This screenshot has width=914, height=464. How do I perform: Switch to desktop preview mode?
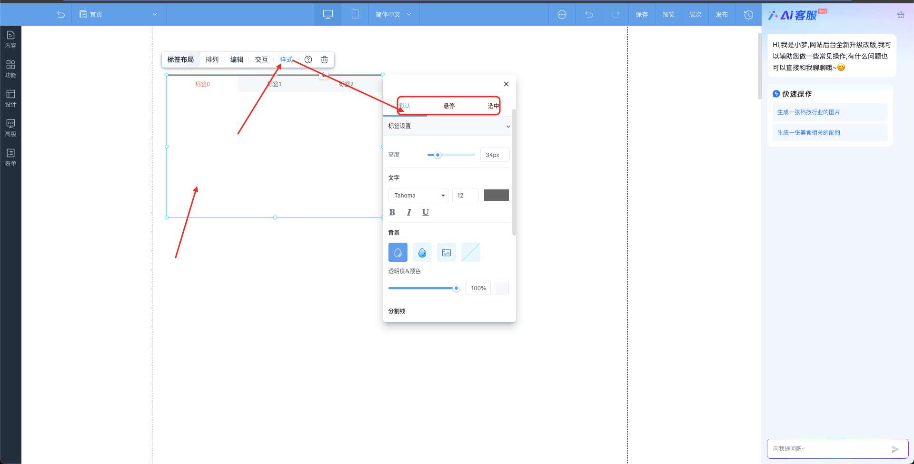(328, 15)
